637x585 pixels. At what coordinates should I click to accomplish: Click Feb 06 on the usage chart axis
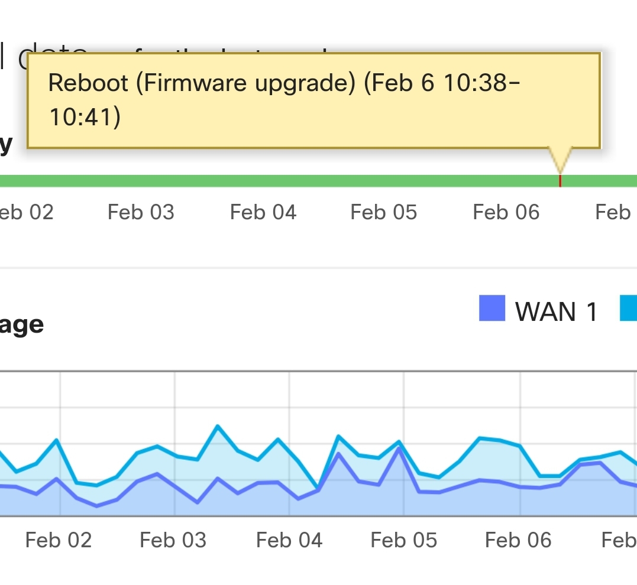pos(518,539)
